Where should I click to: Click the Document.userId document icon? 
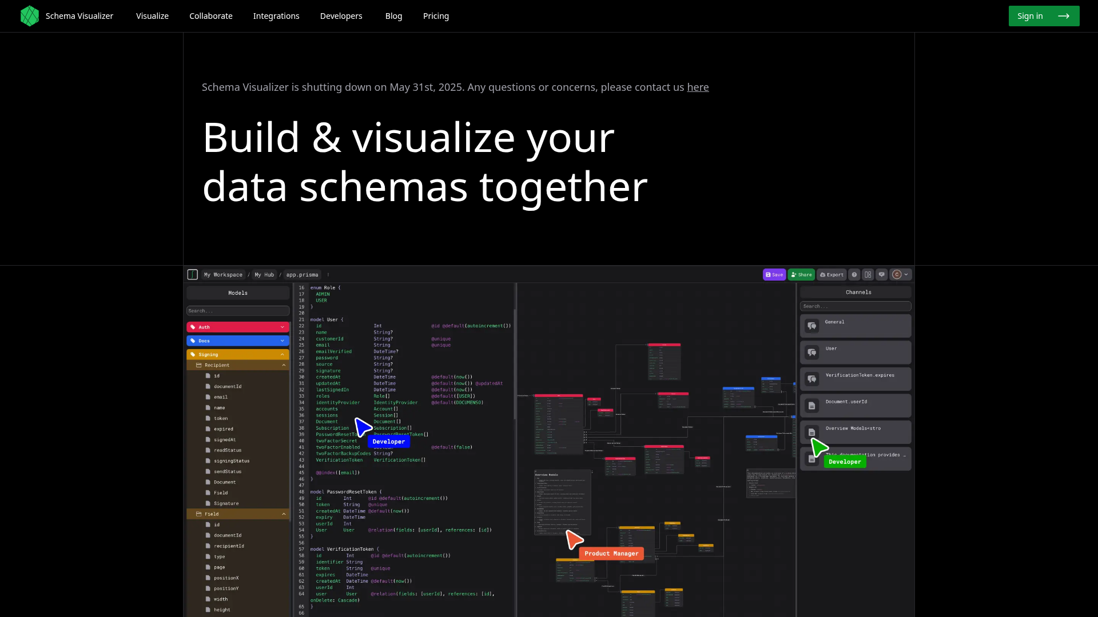coord(812,405)
